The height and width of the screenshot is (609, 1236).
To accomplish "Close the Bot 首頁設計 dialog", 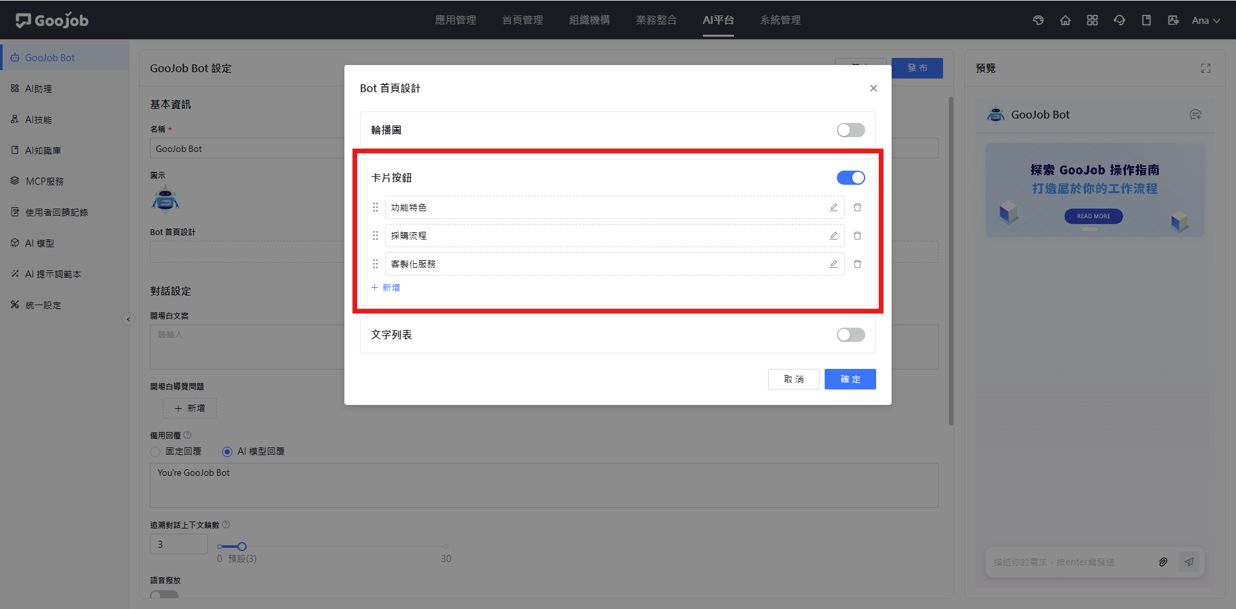I will click(874, 88).
